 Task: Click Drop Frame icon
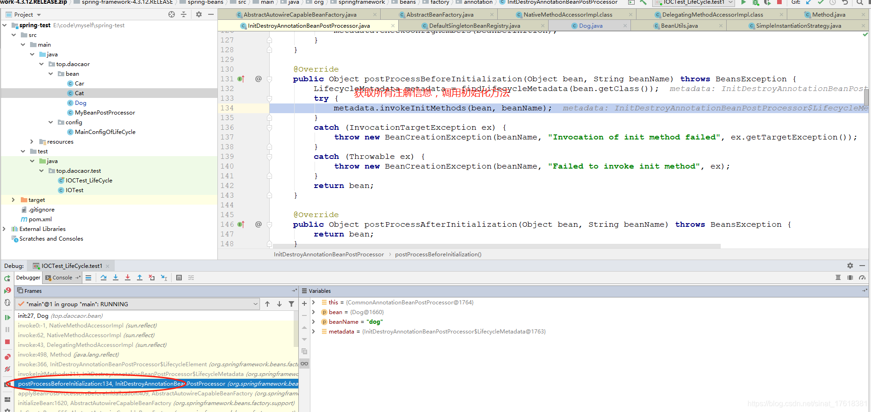(152, 278)
